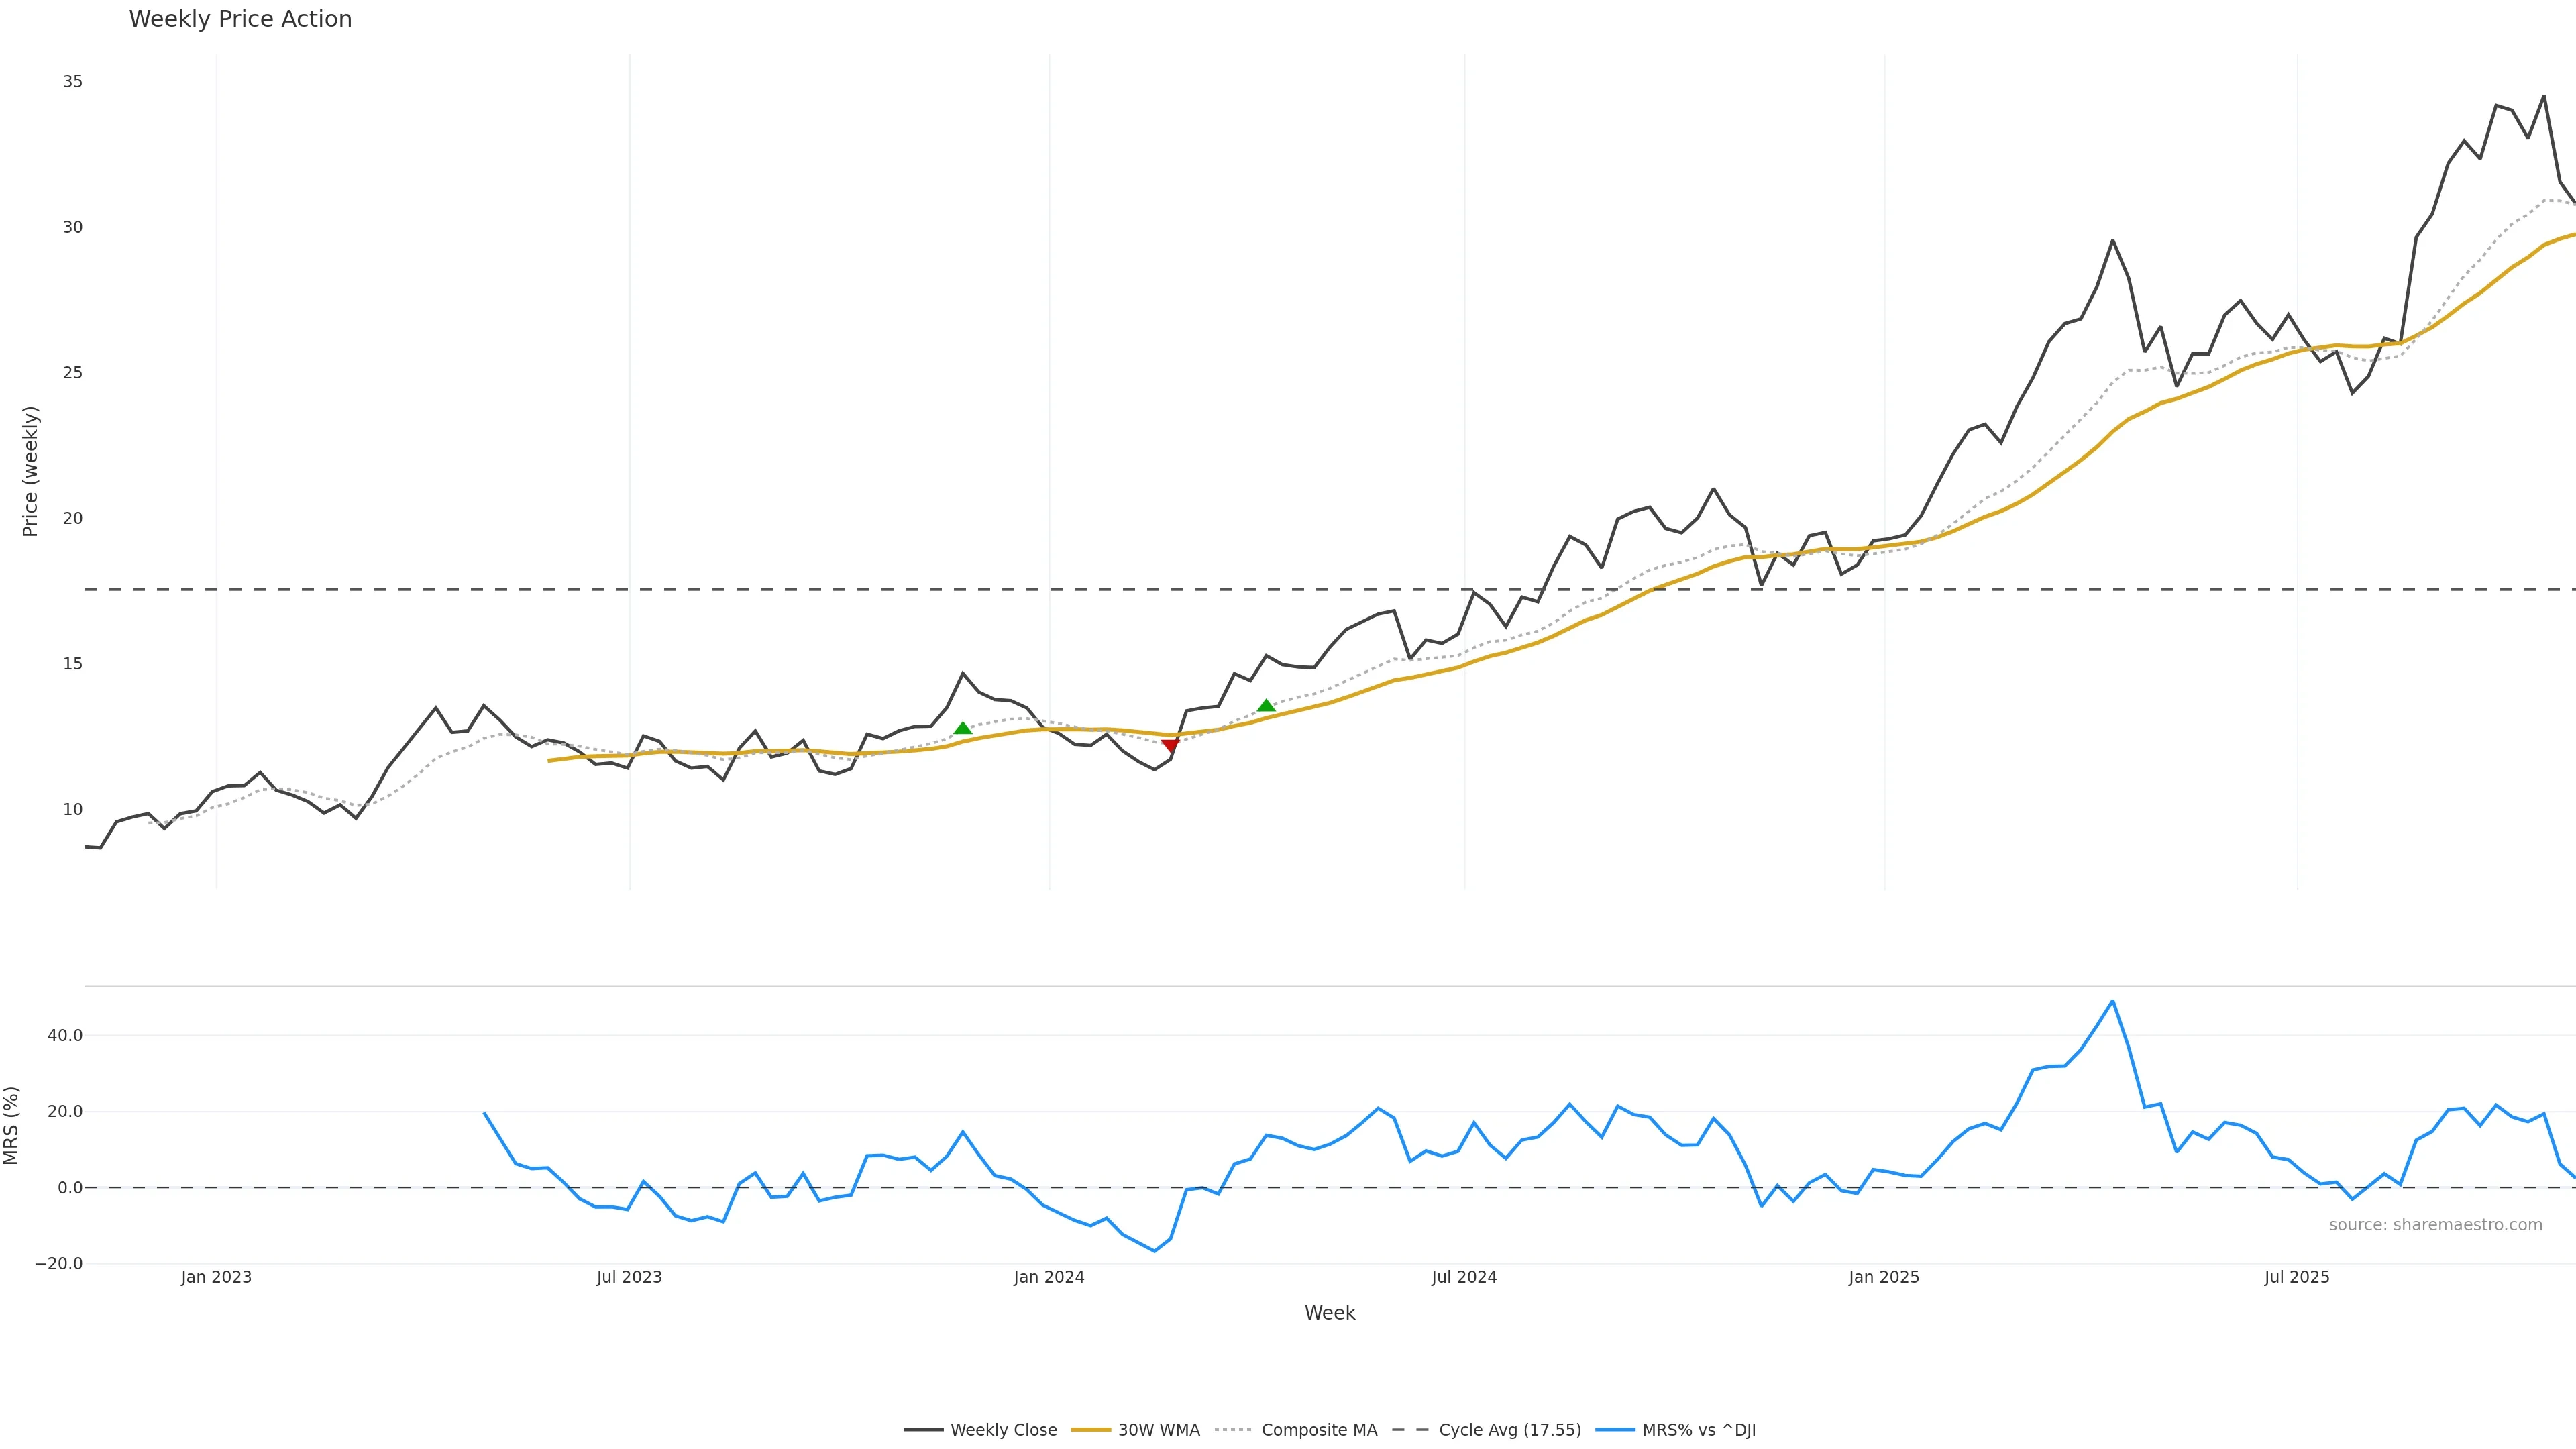Click the 35 price axis tick label
Viewport: 2576px width, 1449px height.
point(72,82)
